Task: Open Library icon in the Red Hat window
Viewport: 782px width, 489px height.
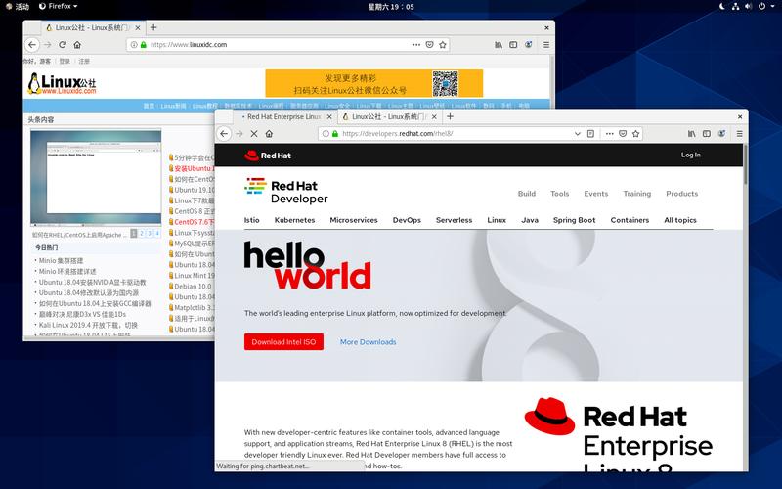Action: (x=691, y=133)
